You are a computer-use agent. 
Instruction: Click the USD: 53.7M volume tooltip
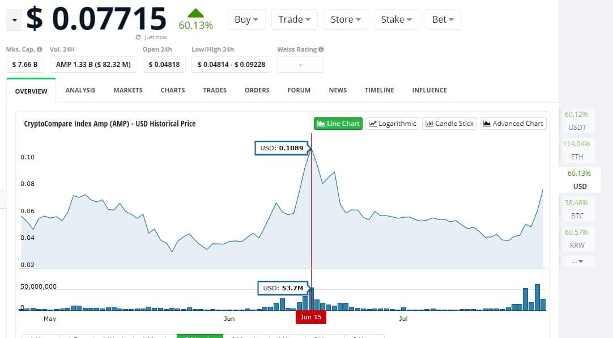(283, 288)
